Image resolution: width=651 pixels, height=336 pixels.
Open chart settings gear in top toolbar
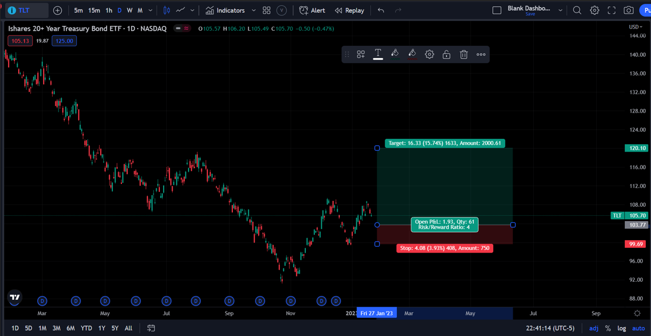coord(595,10)
